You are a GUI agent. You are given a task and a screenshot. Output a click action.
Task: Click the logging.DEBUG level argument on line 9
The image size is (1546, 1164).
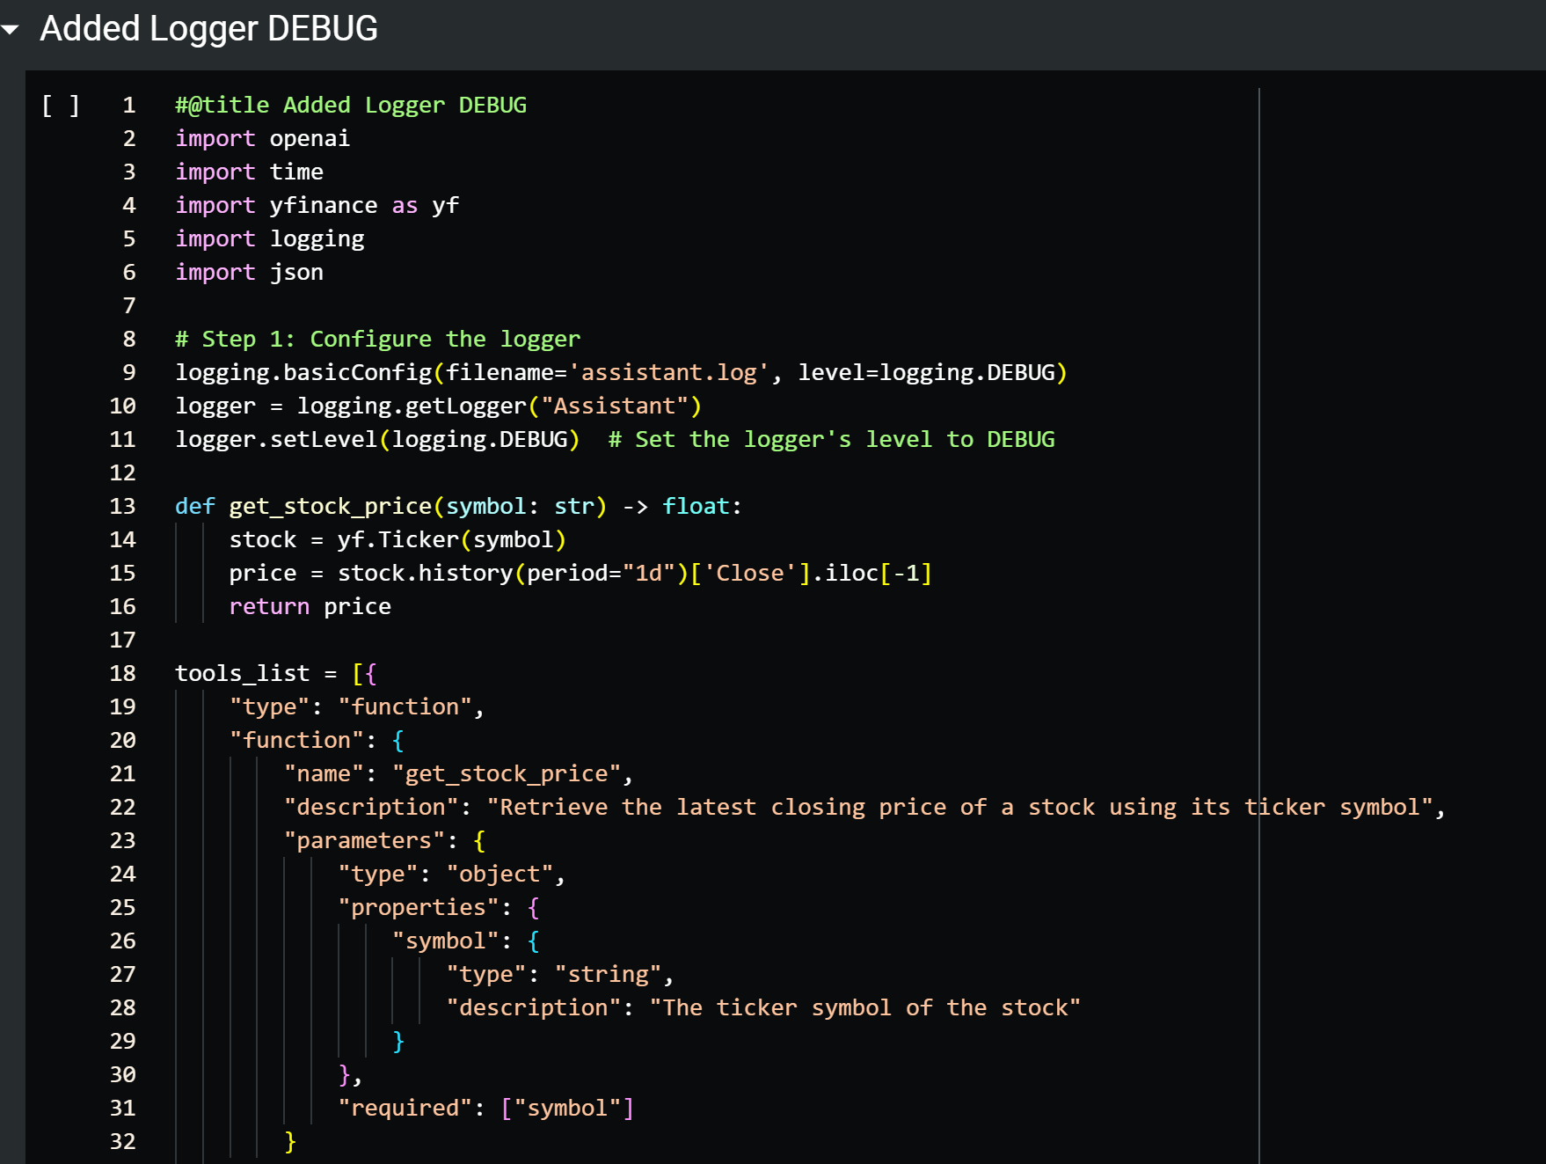coord(966,372)
